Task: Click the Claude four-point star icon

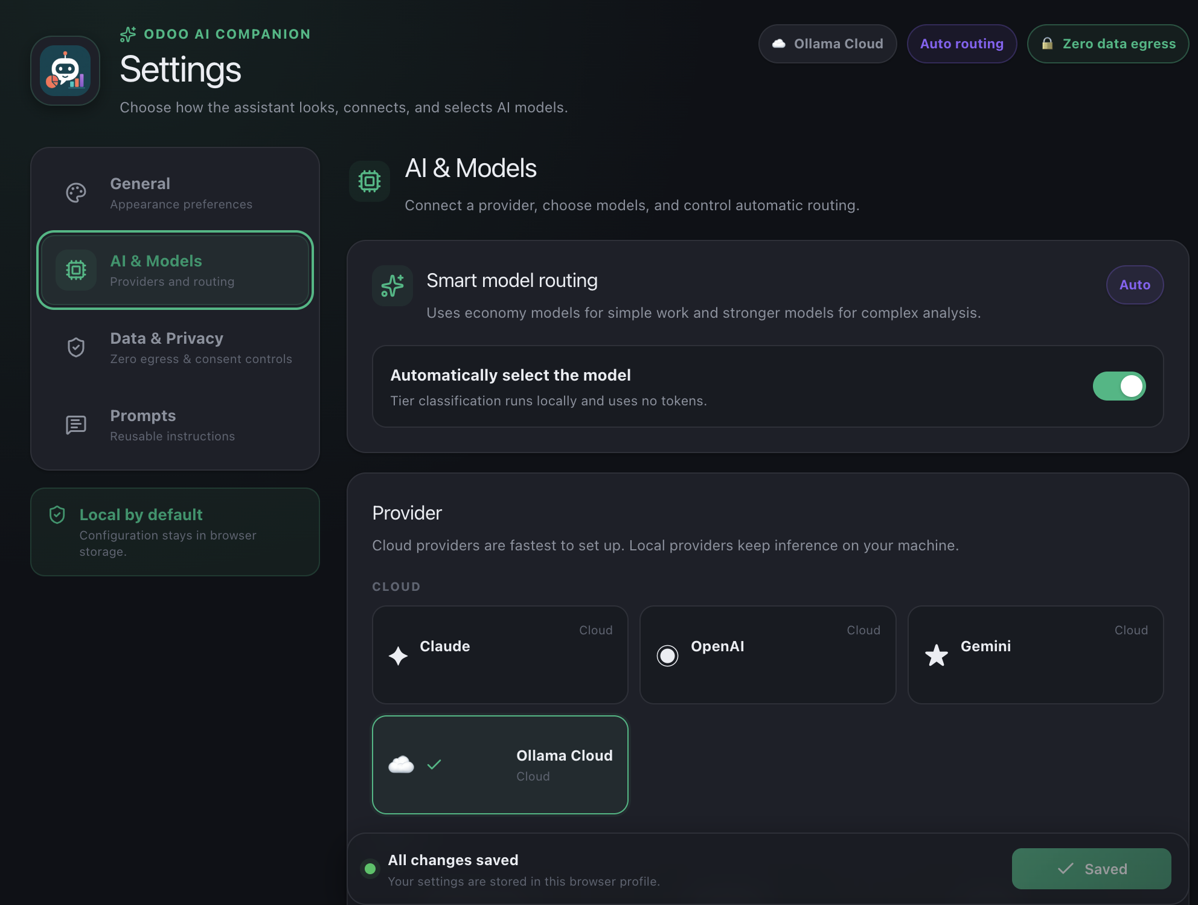Action: point(399,655)
